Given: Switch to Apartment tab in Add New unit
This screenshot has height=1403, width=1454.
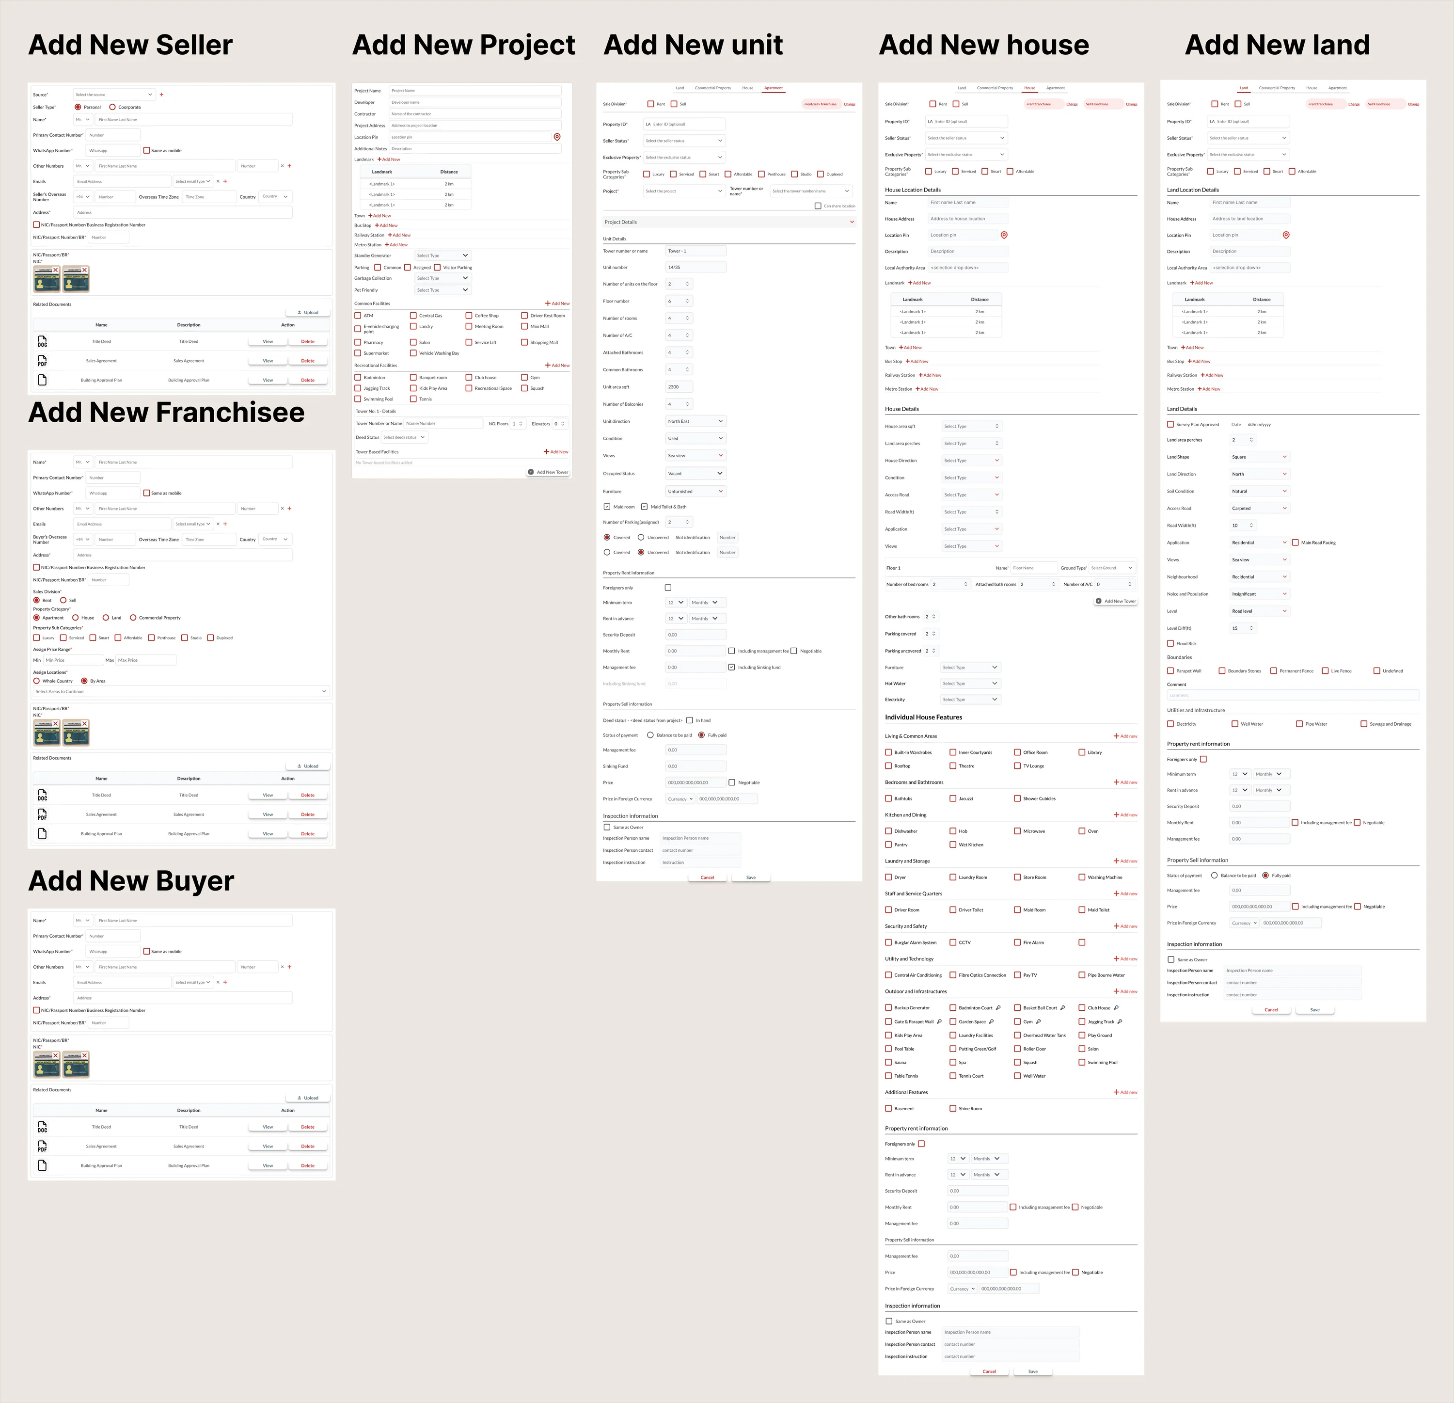Looking at the screenshot, I should point(774,88).
